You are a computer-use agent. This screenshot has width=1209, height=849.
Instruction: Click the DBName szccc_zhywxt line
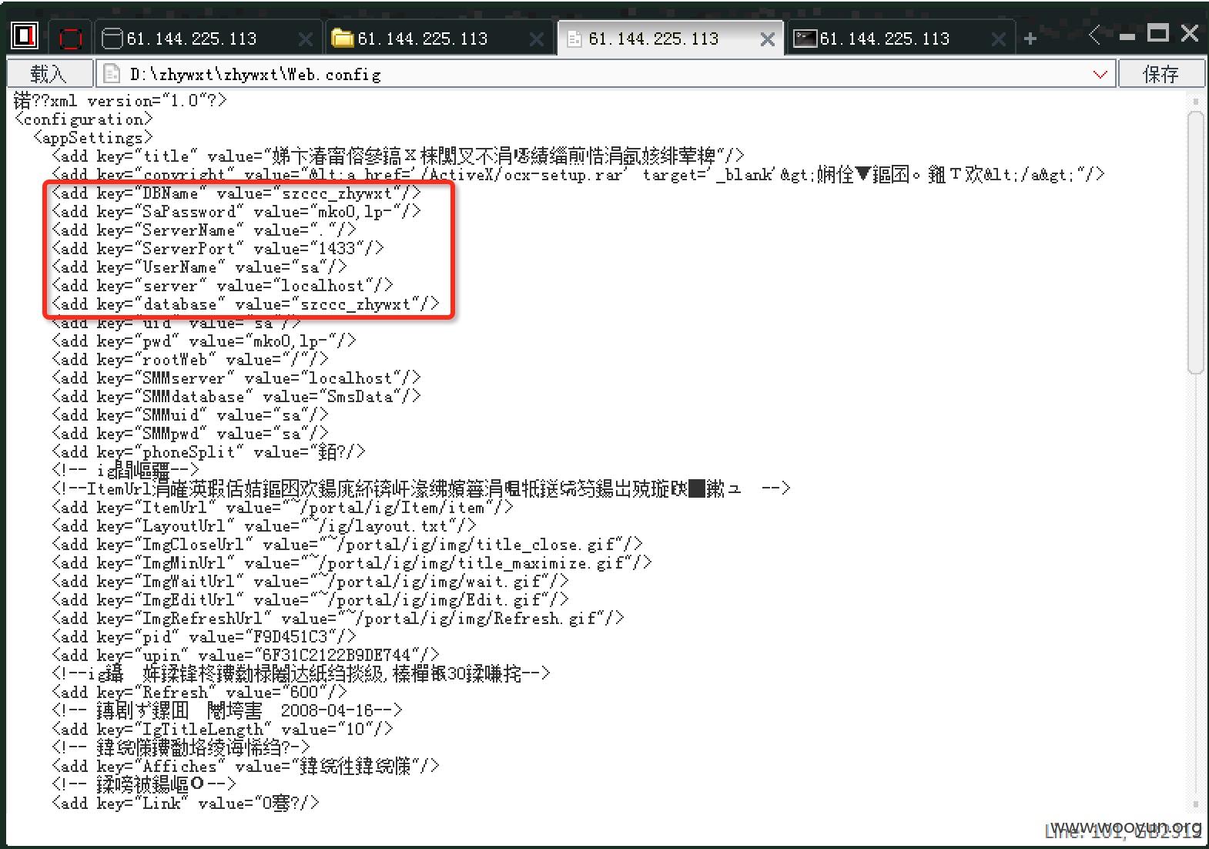coord(236,193)
